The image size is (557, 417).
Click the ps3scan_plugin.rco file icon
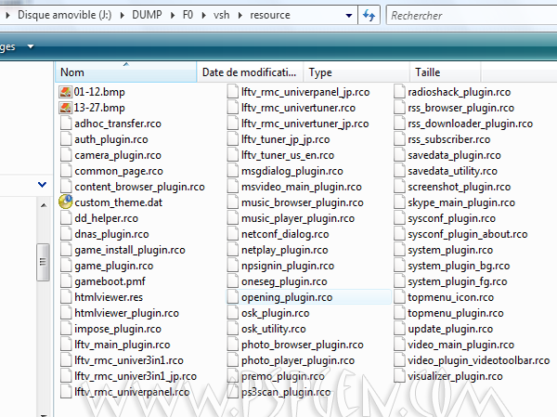pos(232,392)
